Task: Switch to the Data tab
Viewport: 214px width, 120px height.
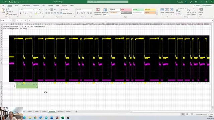Action: 44,6
